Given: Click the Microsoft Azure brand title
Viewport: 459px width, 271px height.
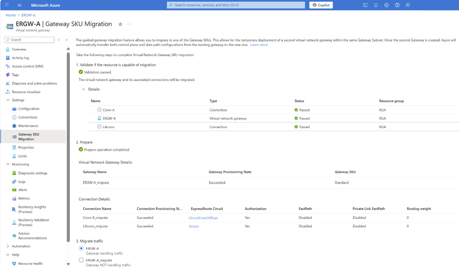Looking at the screenshot, I should click(x=45, y=5).
